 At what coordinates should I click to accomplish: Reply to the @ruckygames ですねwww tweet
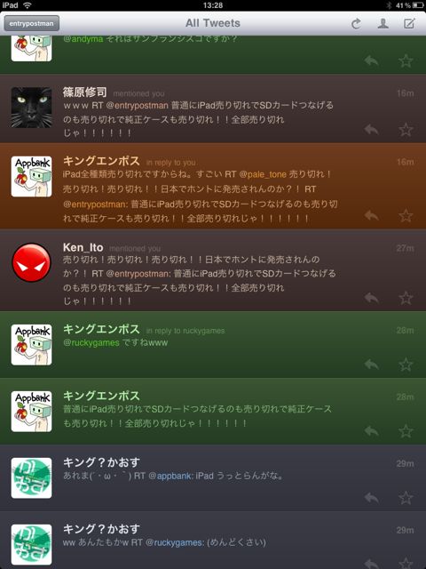(371, 364)
